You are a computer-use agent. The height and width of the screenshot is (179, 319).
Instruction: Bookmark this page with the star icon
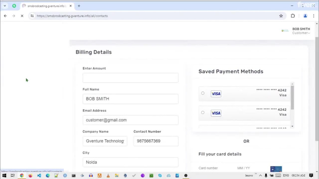pos(281,16)
